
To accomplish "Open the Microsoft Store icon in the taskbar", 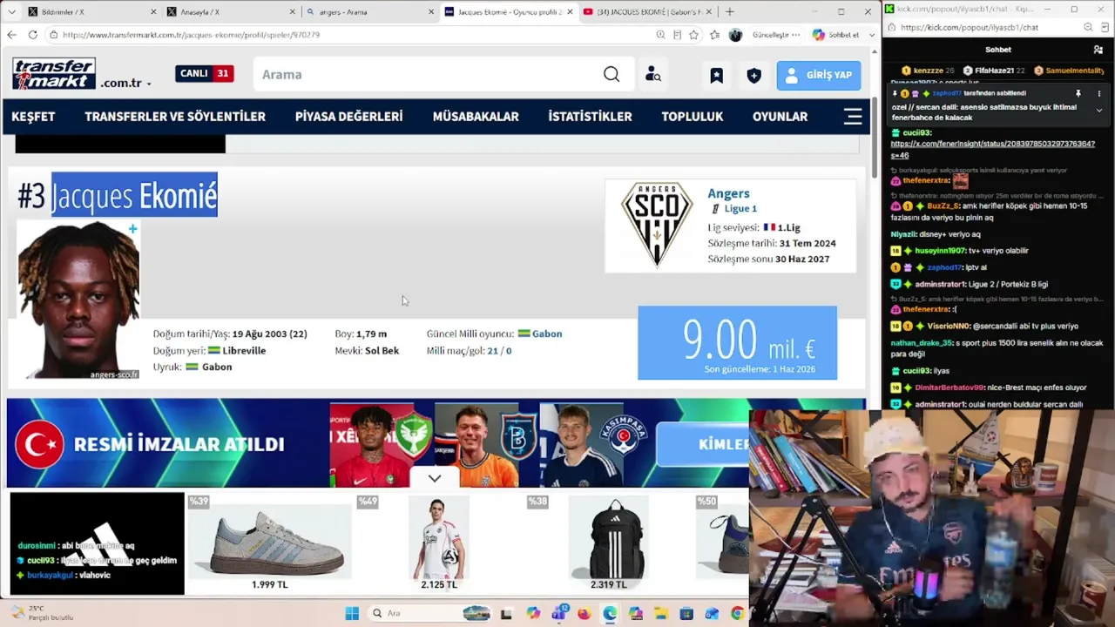I will pyautogui.click(x=686, y=613).
